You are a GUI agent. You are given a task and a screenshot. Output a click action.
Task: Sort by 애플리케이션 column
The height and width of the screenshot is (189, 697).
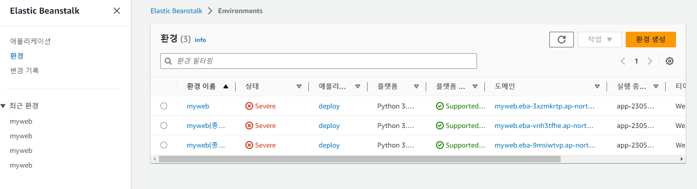tap(358, 86)
